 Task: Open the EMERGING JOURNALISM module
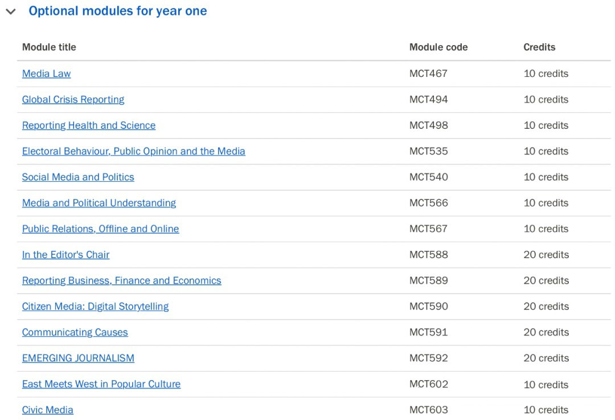78,358
